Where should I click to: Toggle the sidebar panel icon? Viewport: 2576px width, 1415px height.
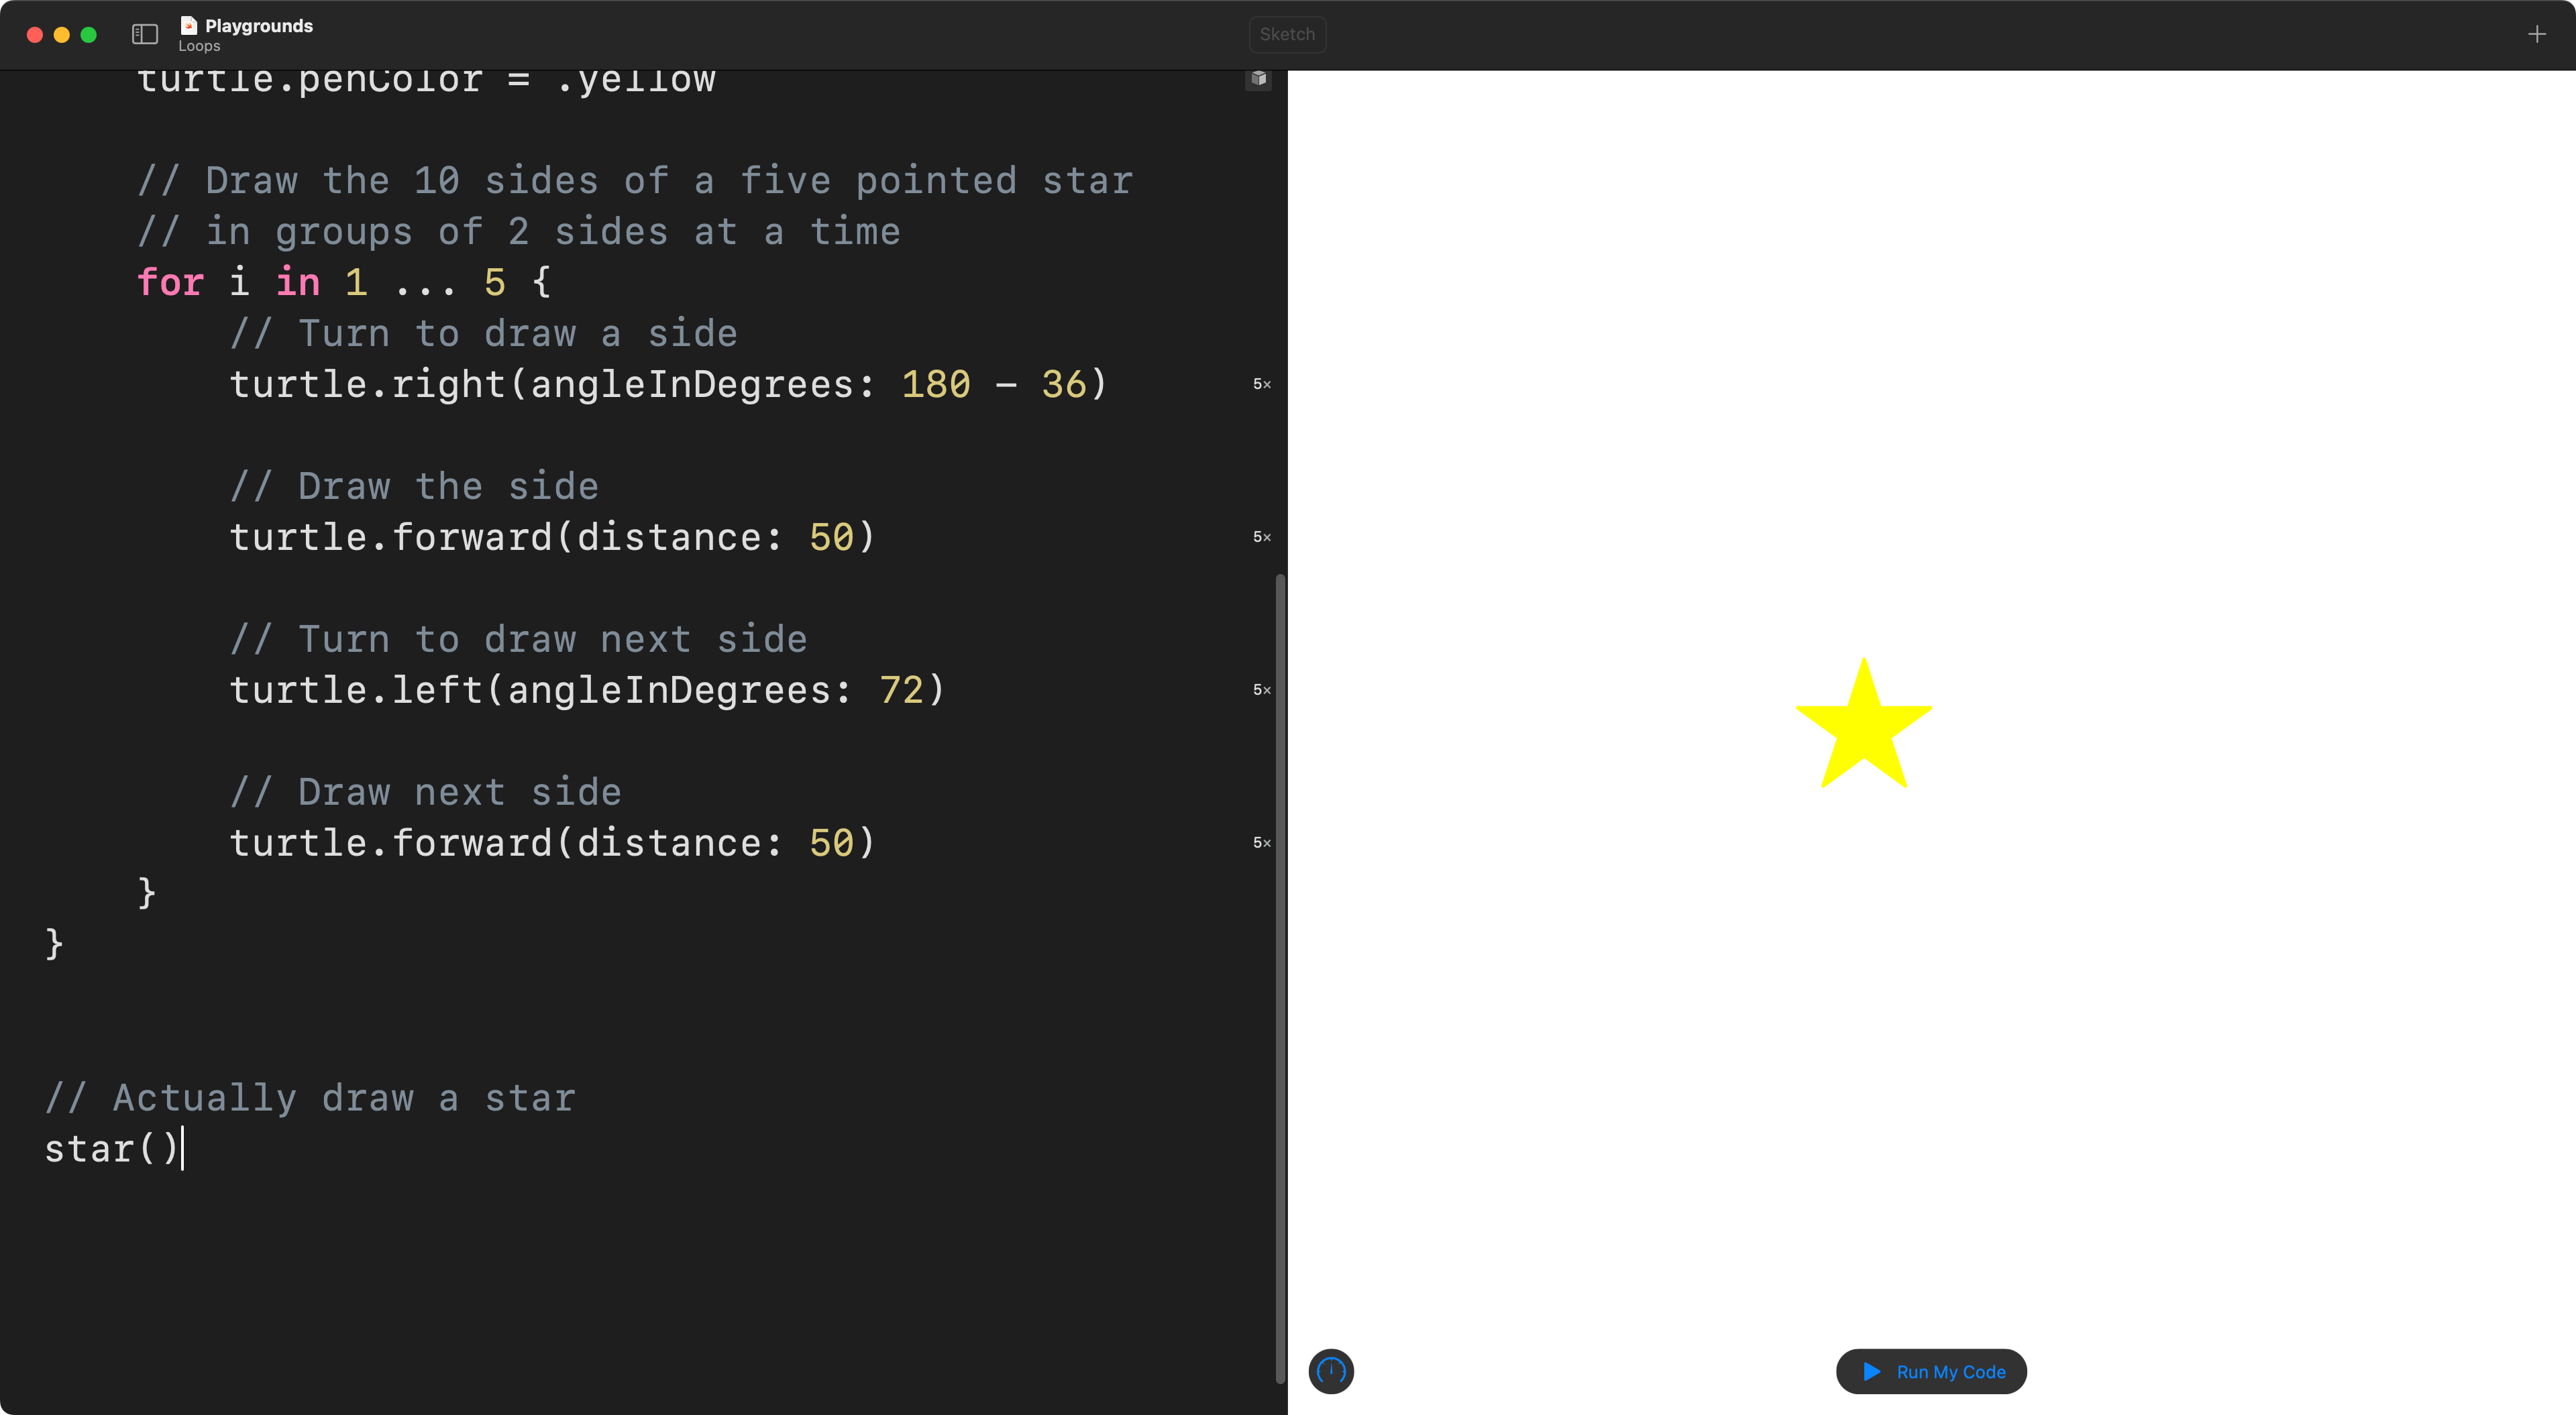(x=145, y=34)
